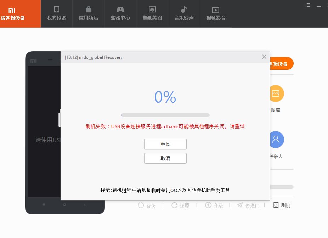Click the flashing progress bar

pos(165,115)
